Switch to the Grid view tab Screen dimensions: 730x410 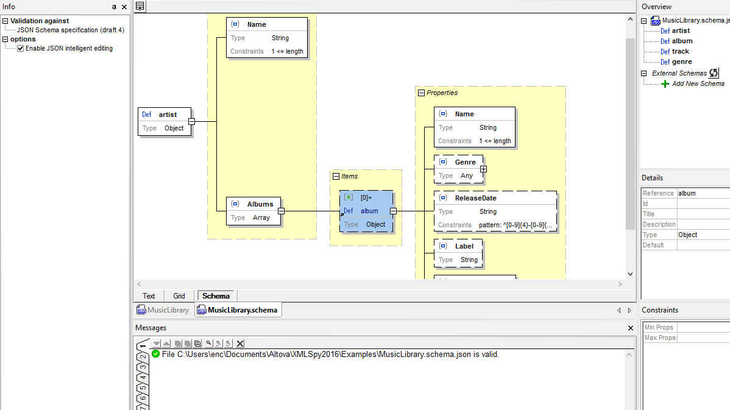[x=179, y=296]
